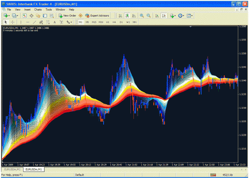249x178 pixels.
Task: Click the Arrows objects icon
Action: 68,22
